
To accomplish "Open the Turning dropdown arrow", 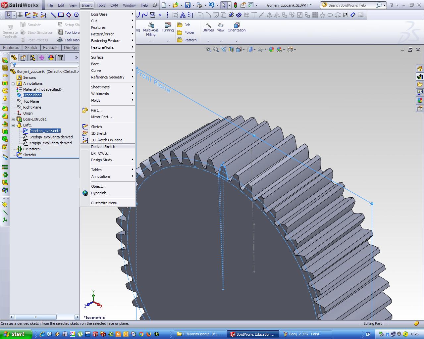I will (x=168, y=41).
